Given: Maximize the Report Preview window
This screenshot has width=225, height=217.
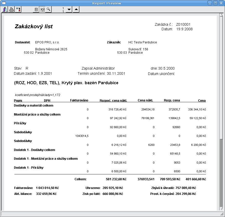Looking at the screenshot, I should 215,3.
